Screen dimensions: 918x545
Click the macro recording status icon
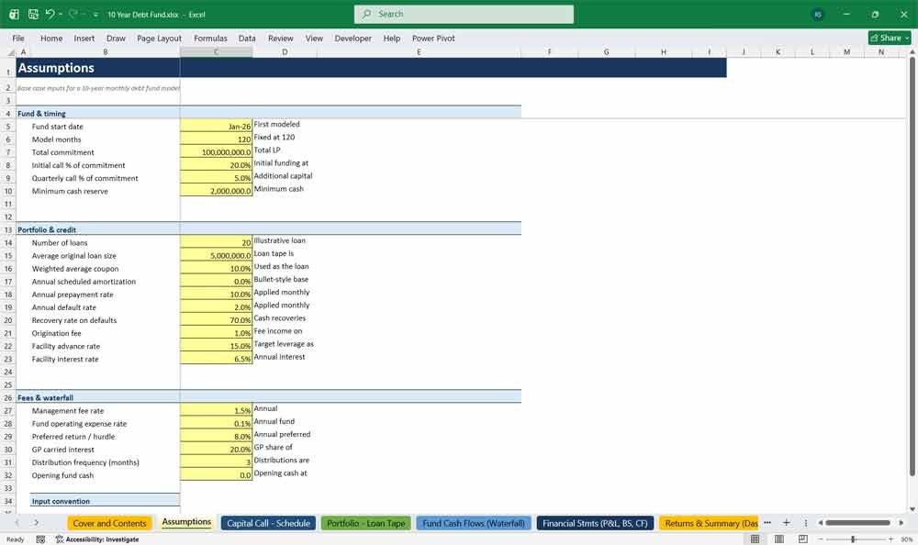pos(40,539)
